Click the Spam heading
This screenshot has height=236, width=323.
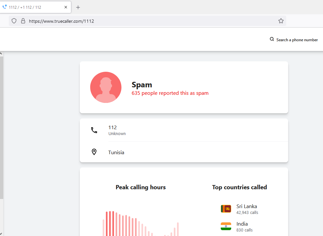142,85
